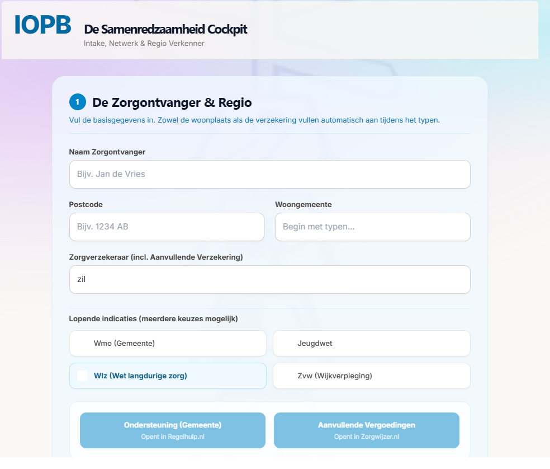Tick the Wlz (Wet langdurige zorg) checkbox
Screen dimensions: 550x469
click(x=82, y=376)
